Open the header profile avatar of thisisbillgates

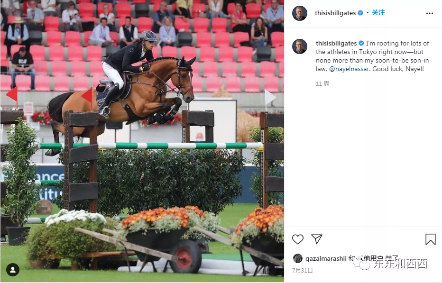[300, 13]
